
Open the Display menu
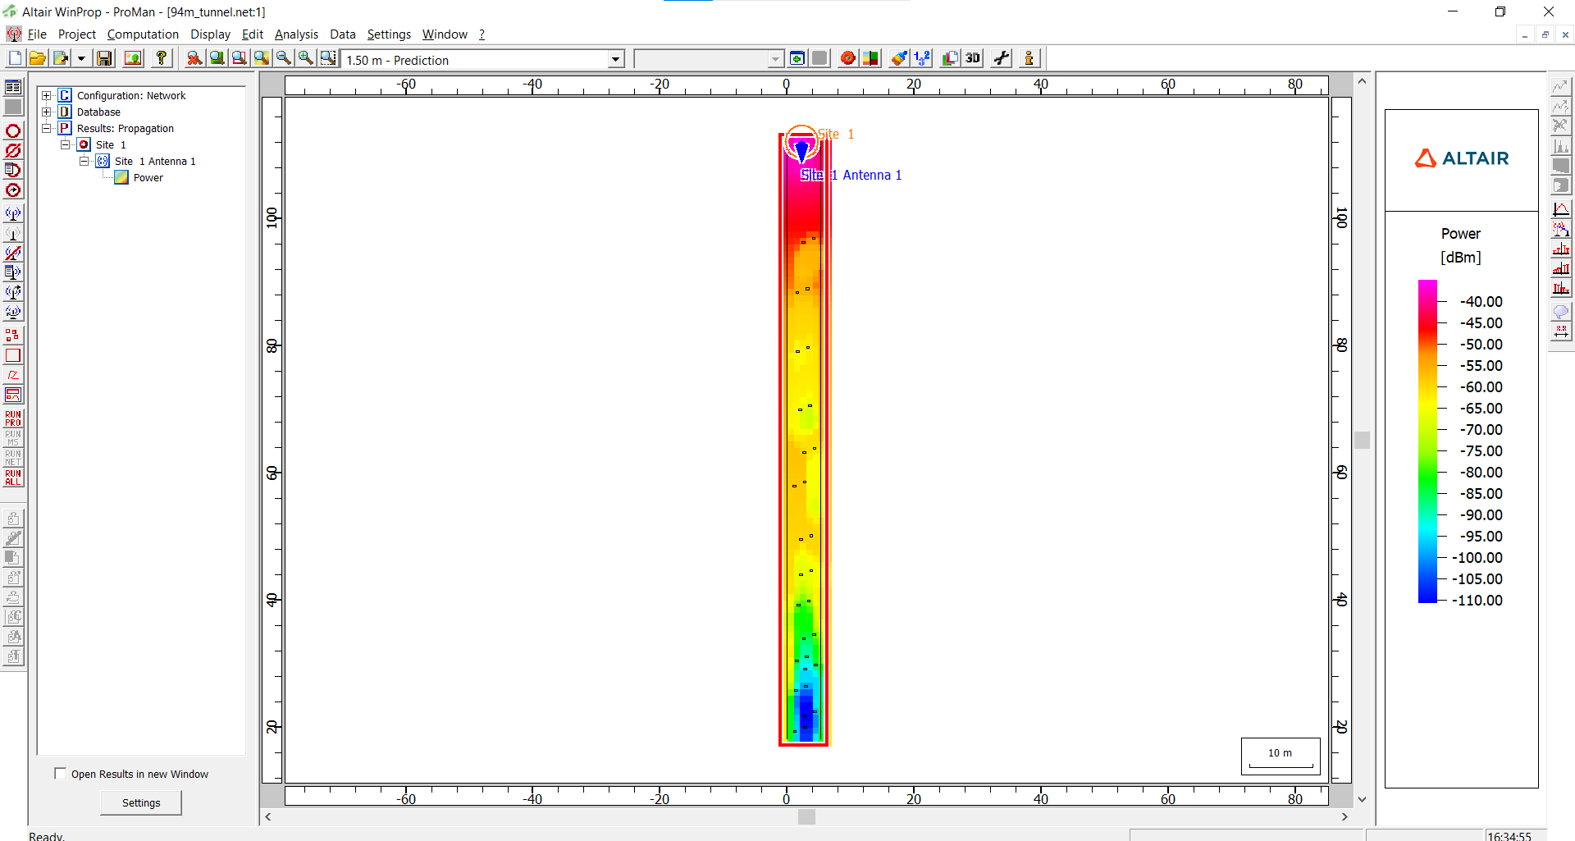coord(210,34)
